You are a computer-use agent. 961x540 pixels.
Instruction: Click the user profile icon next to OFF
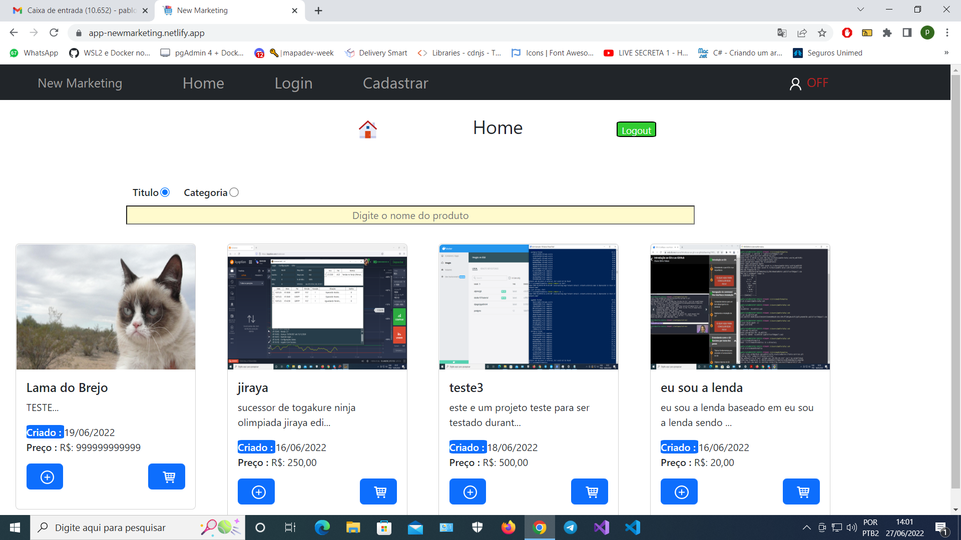coord(795,83)
